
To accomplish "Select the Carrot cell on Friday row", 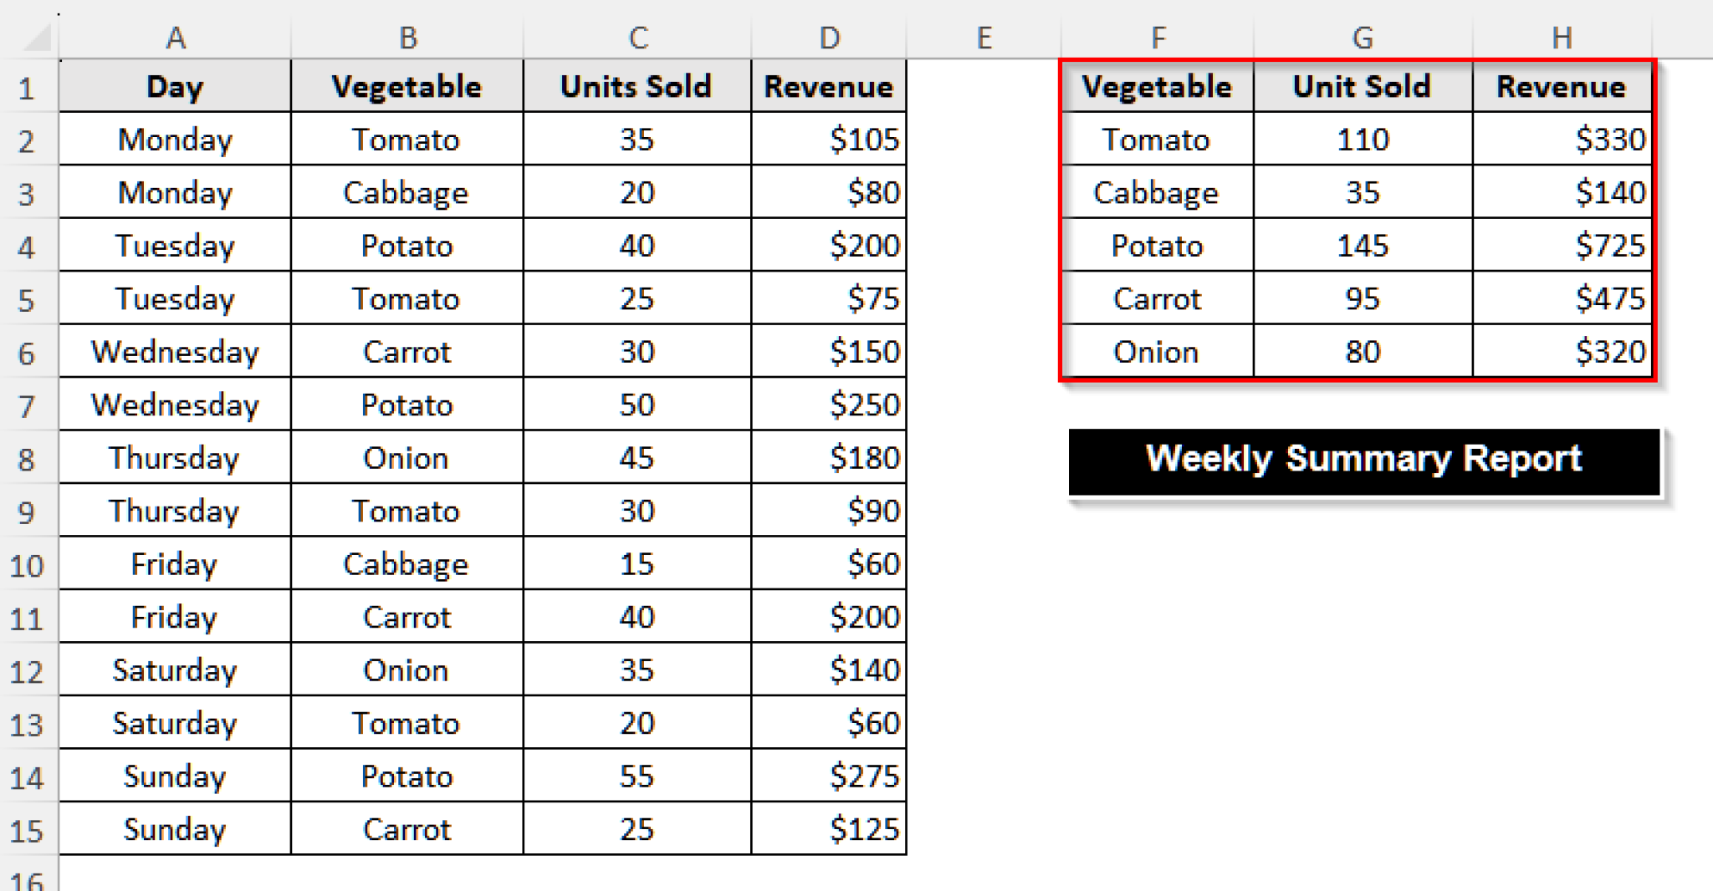I will pos(407,617).
